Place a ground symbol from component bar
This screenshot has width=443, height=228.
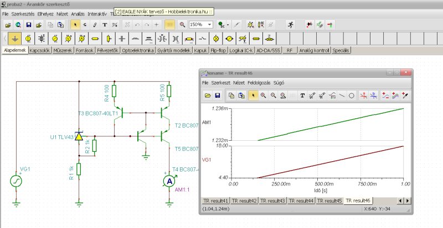[x=14, y=39]
